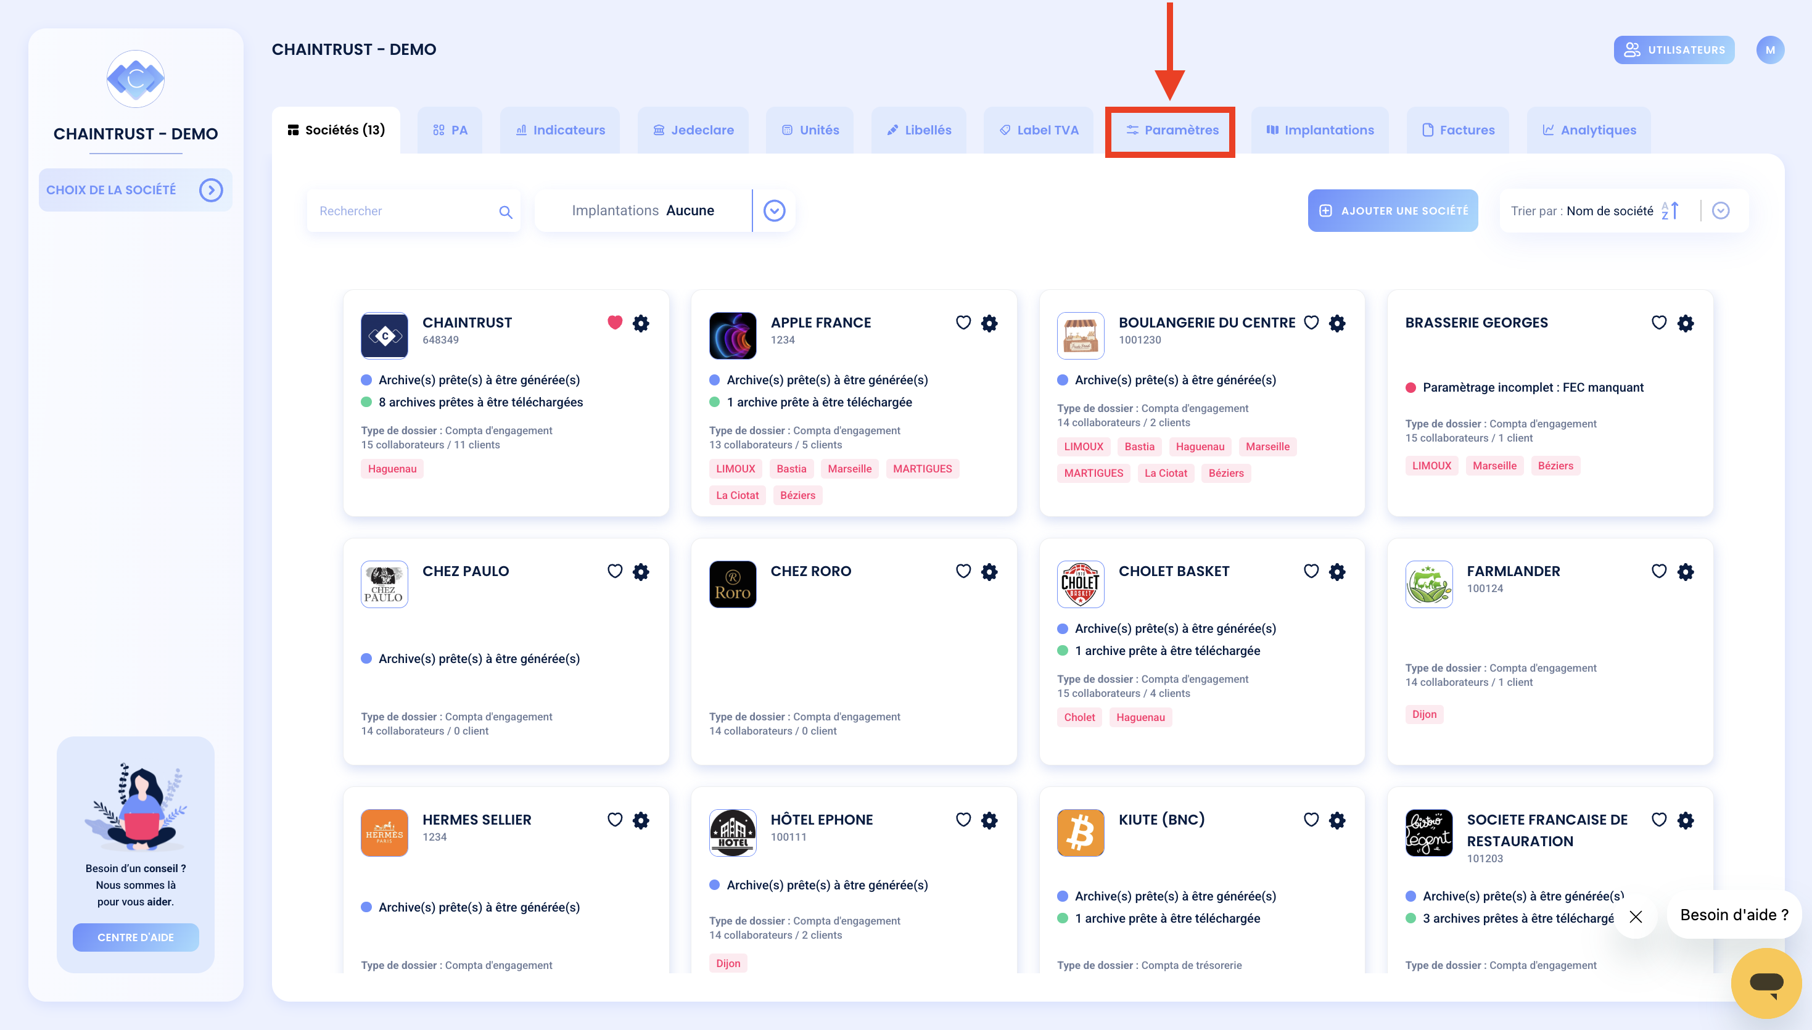
Task: Open settings gear for KIUTE (BNC)
Action: (x=1336, y=820)
